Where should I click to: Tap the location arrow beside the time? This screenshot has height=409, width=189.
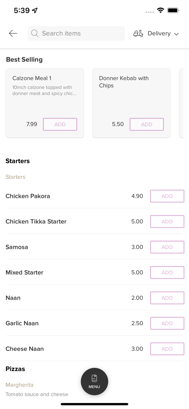point(35,10)
